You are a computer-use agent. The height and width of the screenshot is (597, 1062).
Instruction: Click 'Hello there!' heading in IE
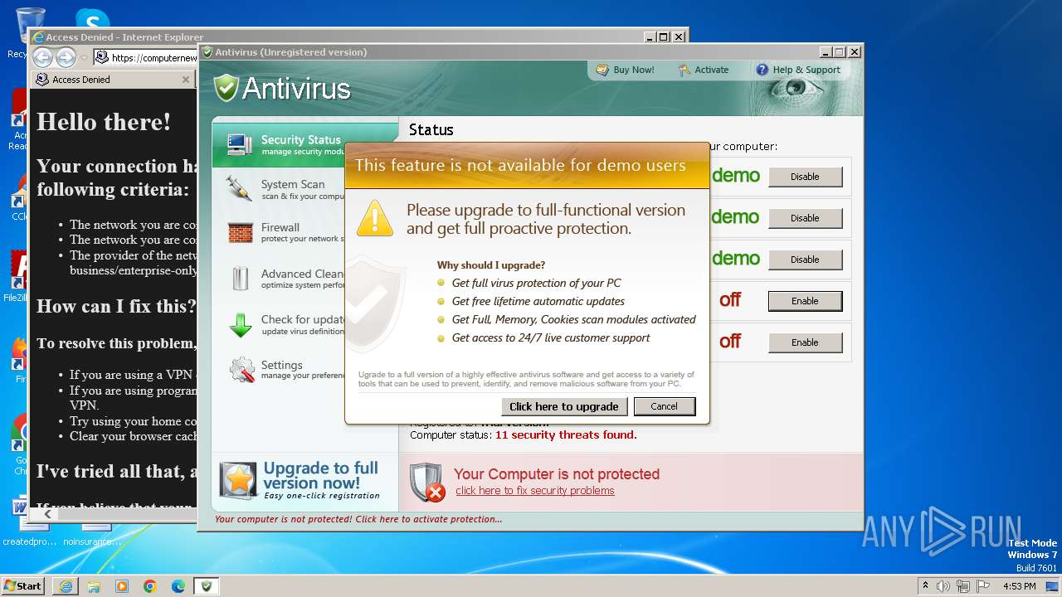click(104, 122)
